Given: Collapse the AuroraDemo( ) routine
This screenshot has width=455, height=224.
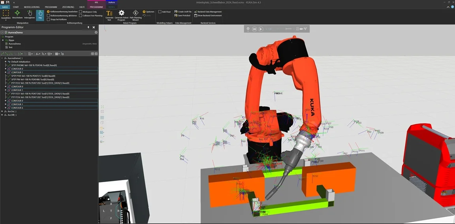Looking at the screenshot, I should click(2, 58).
